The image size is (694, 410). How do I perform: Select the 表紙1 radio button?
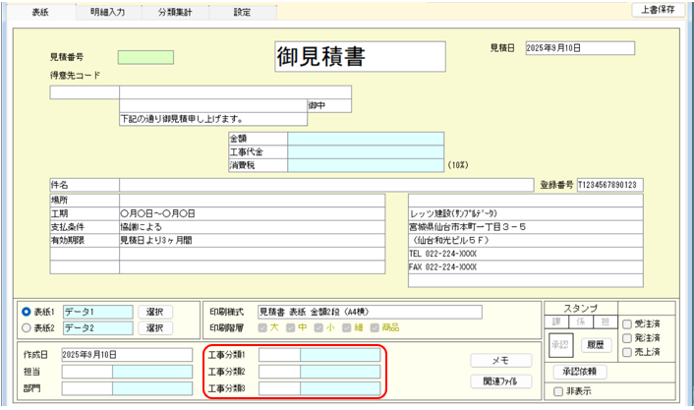(27, 312)
